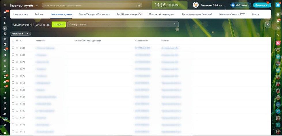The height and width of the screenshot is (136, 282).
Task: Click the WW shortcut in left sidebar
Action: 5,119
